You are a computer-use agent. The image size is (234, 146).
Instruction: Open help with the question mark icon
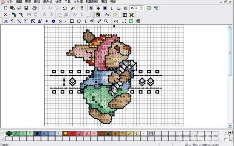[x=82, y=8]
